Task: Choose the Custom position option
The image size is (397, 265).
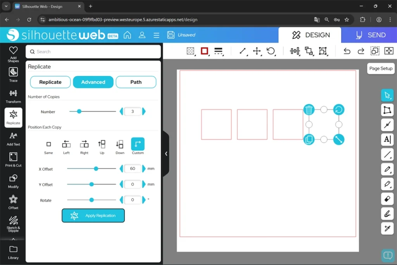Action: click(138, 146)
